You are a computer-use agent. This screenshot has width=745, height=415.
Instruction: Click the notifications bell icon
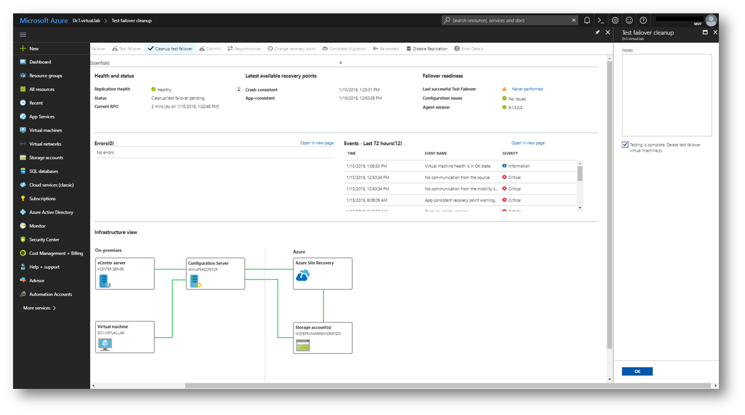(x=587, y=21)
